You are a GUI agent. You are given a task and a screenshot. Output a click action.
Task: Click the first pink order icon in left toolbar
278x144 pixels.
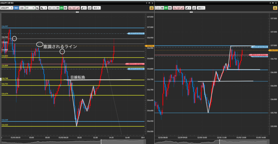coord(70,8)
